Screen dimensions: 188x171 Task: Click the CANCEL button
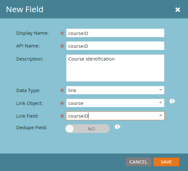[138, 162]
